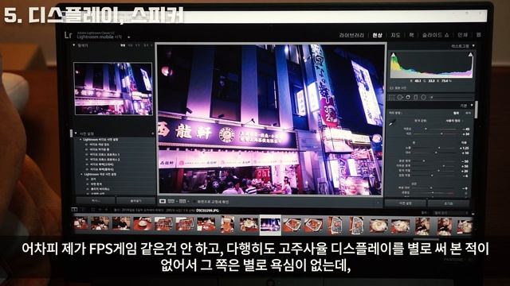Screen dimensions: 510x286
Task: Collapse the Navigator panel triangle
Action: tap(74, 45)
